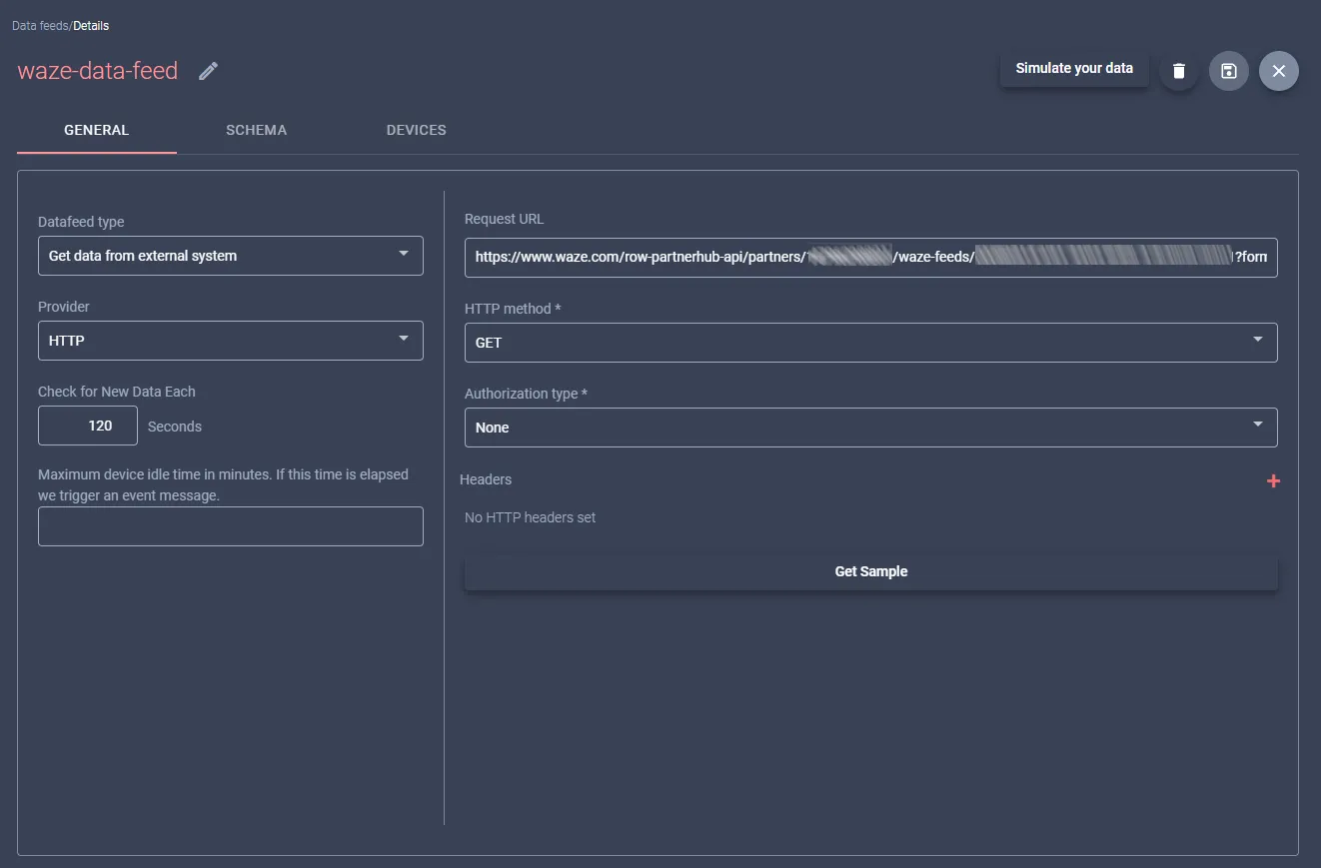Click the waze-data-feed title
Screen dimensions: 1321x868
point(98,71)
